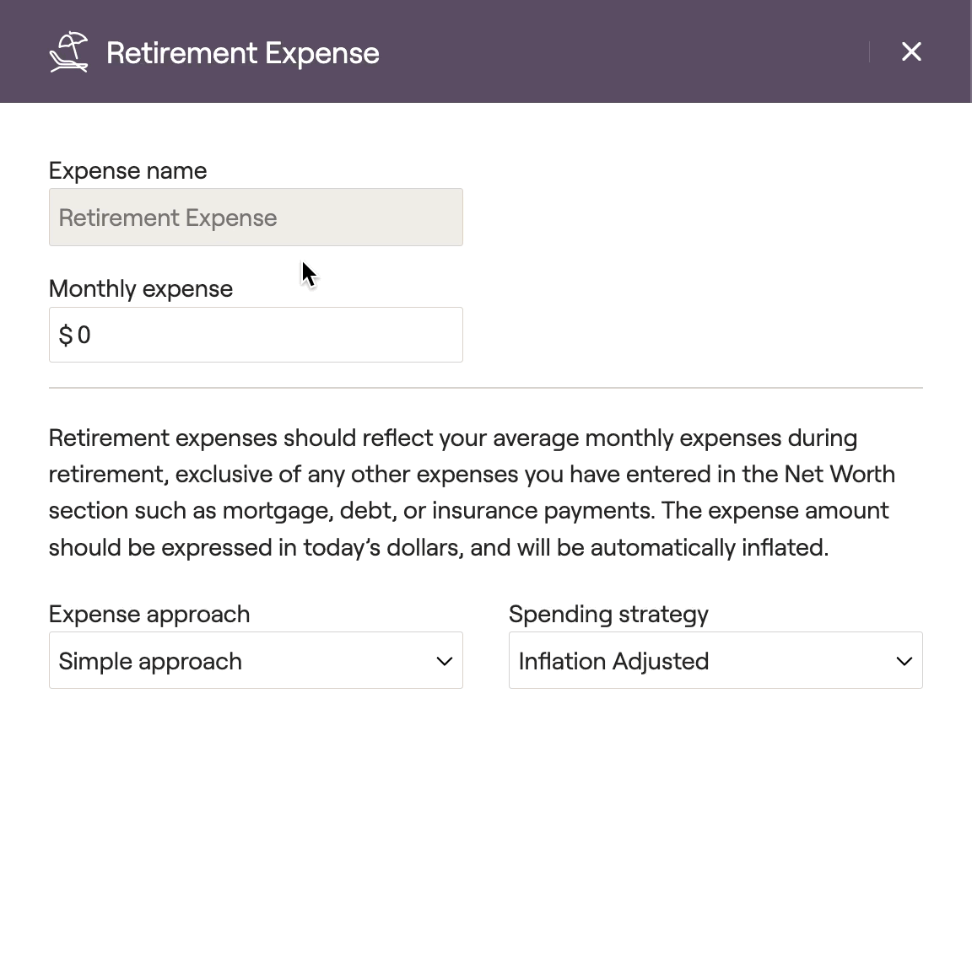Open the Expense approach dropdown
Image resolution: width=972 pixels, height=978 pixels.
click(x=256, y=660)
